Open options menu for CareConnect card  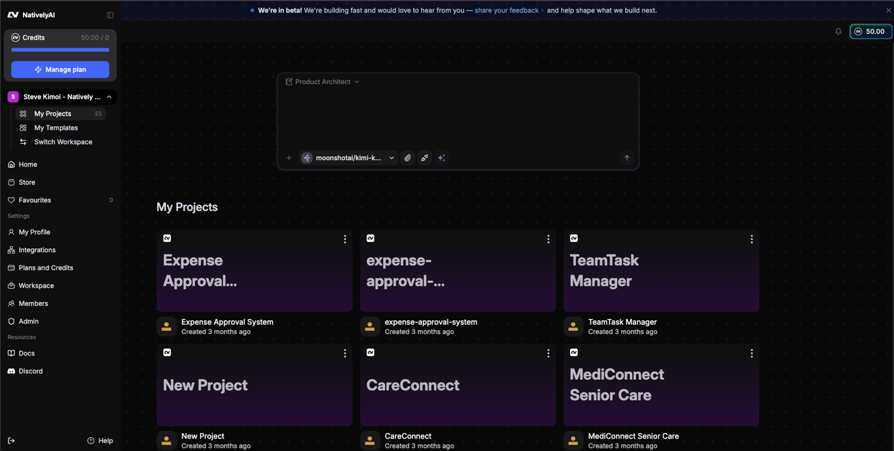(x=548, y=354)
